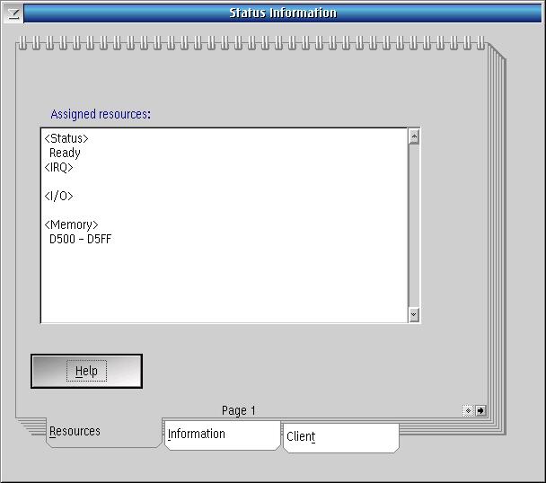Click the scroll up arrow in resources list

tap(414, 136)
